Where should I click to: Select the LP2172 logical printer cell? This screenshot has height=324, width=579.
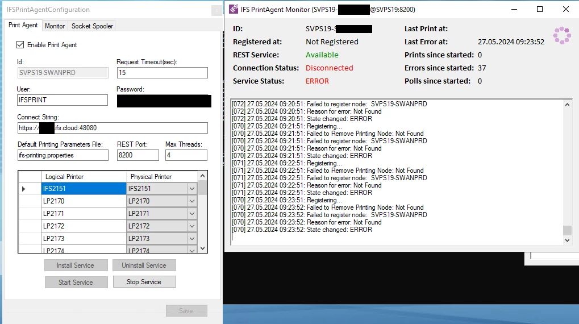click(x=84, y=226)
